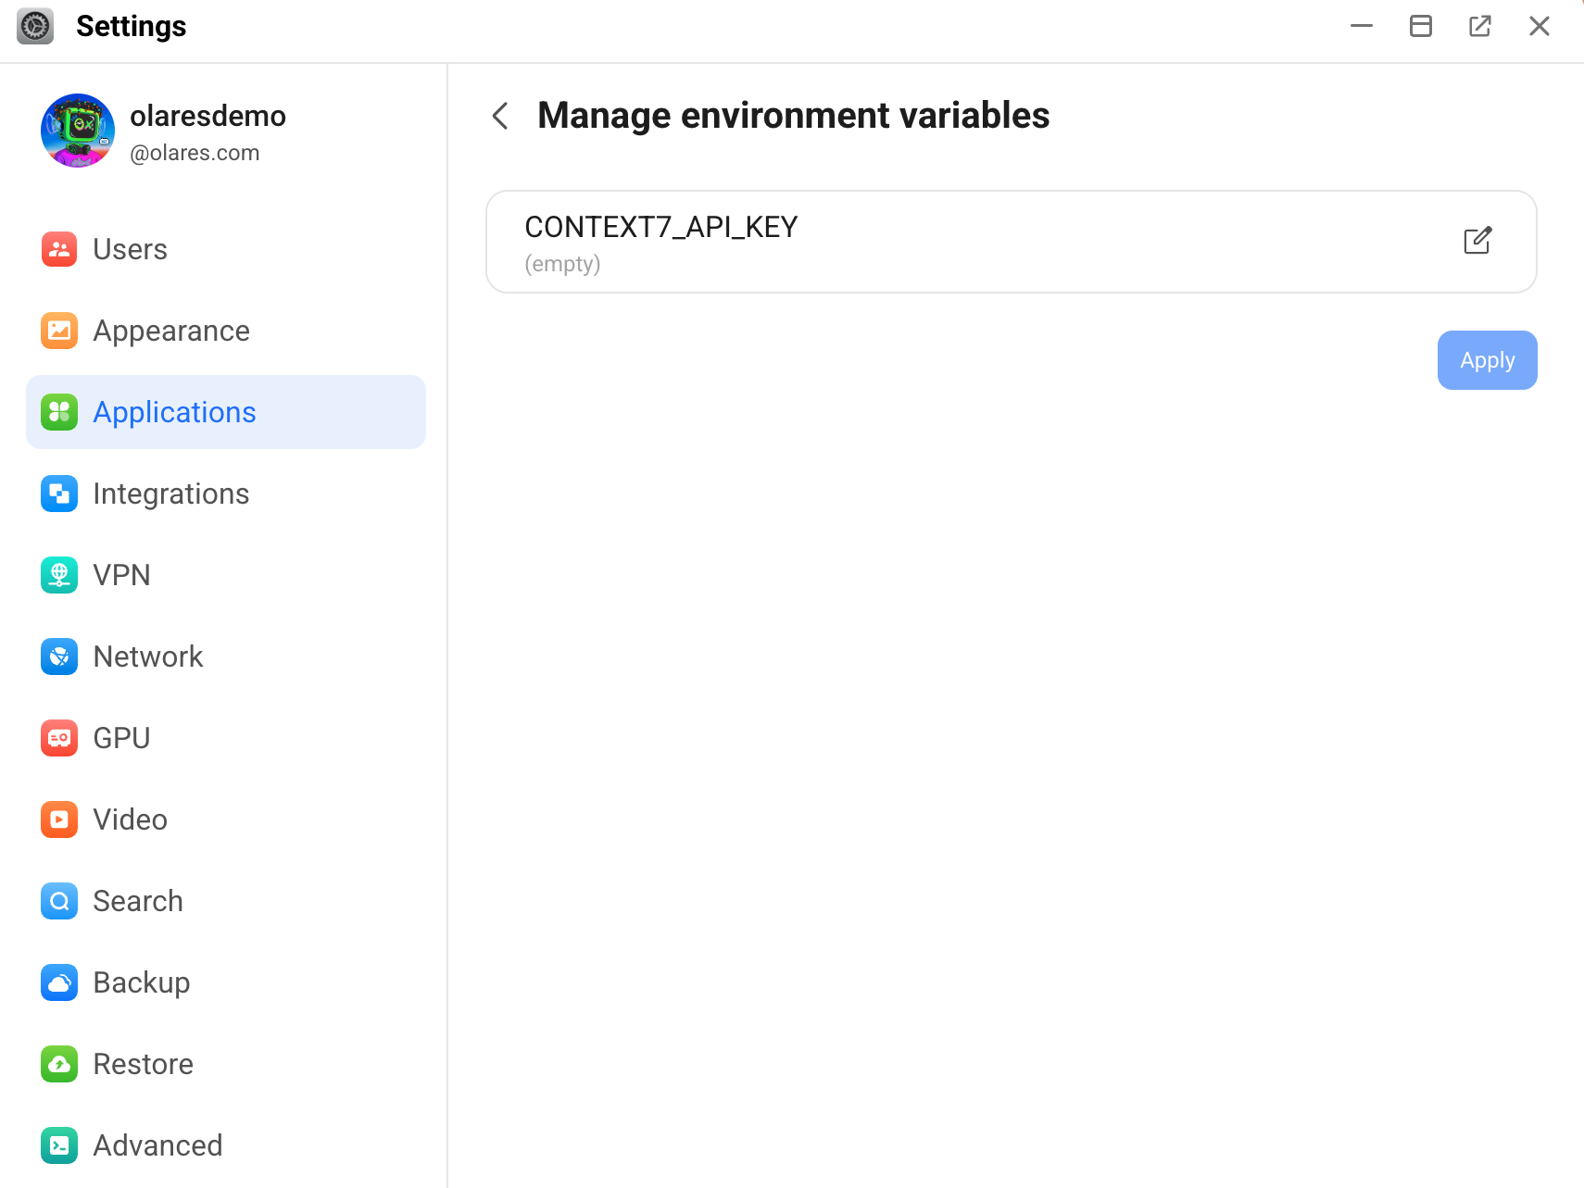This screenshot has width=1584, height=1188.
Task: Apply the environment variable changes
Action: pos(1486,359)
